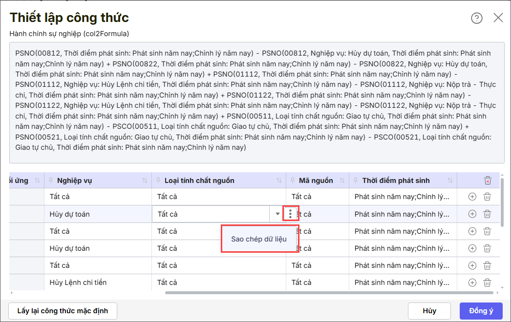This screenshot has width=511, height=322.
Task: Confirm with the Đồng ý button
Action: 481,311
